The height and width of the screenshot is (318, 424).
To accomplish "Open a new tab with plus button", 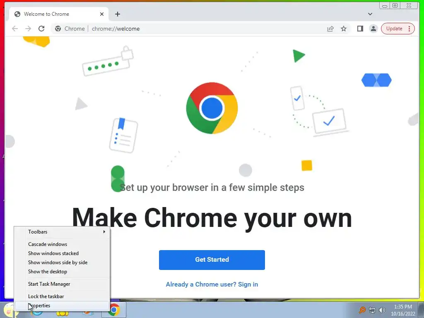I will coord(117,14).
